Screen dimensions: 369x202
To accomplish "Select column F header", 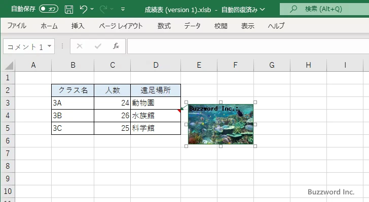I will [x=235, y=65].
